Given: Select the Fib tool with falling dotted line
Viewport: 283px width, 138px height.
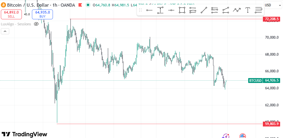Looking at the screenshot, I should click(215, 10).
